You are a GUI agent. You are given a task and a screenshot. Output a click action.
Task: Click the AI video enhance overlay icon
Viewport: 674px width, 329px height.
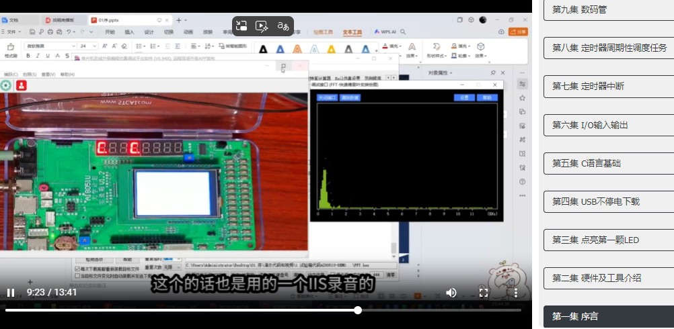(x=262, y=26)
